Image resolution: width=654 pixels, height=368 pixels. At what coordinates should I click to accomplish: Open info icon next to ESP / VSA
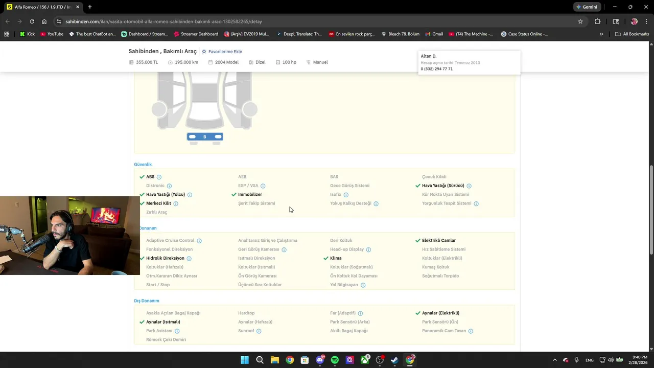[x=263, y=186]
